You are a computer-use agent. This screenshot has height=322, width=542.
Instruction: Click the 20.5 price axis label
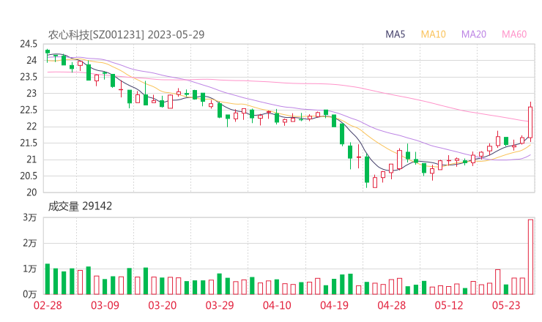pyautogui.click(x=29, y=176)
